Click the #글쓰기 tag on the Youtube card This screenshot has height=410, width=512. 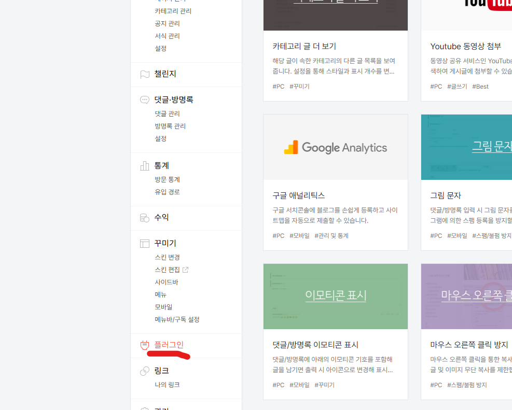[x=457, y=87]
